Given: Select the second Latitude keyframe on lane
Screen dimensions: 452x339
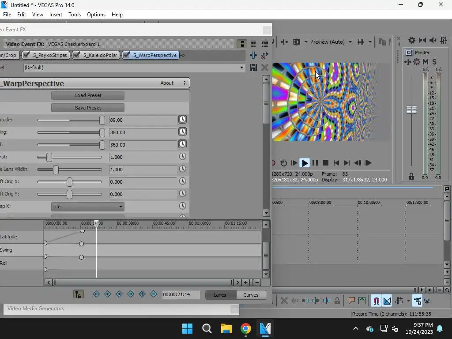Looking at the screenshot, I should point(82,231).
